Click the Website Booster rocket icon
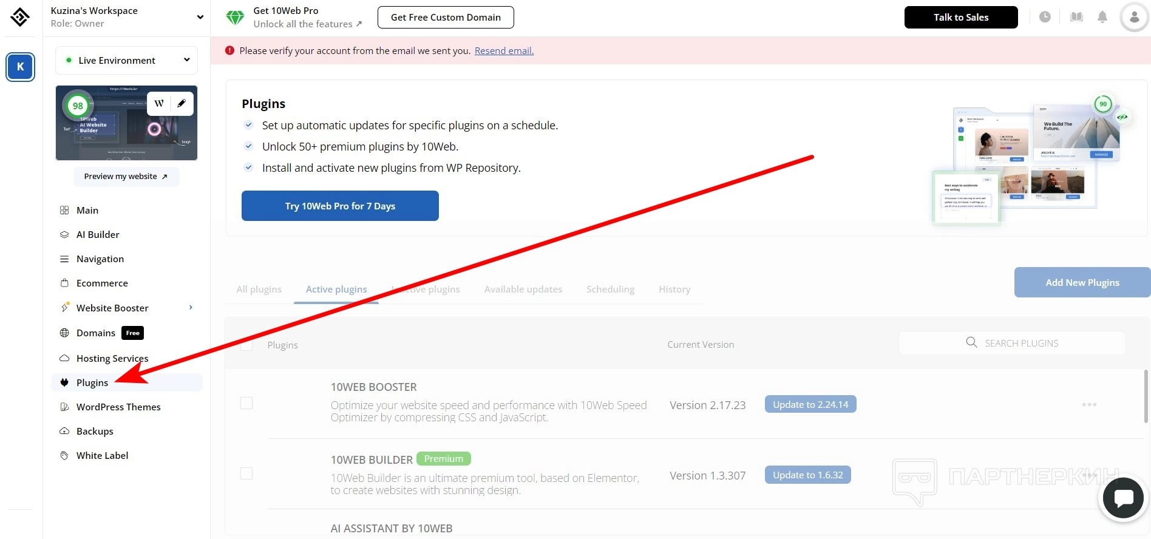1151x539 pixels. click(64, 308)
